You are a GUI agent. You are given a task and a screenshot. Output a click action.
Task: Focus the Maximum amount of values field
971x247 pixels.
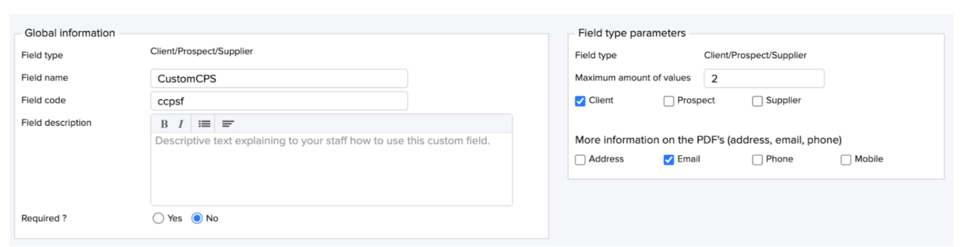point(764,78)
